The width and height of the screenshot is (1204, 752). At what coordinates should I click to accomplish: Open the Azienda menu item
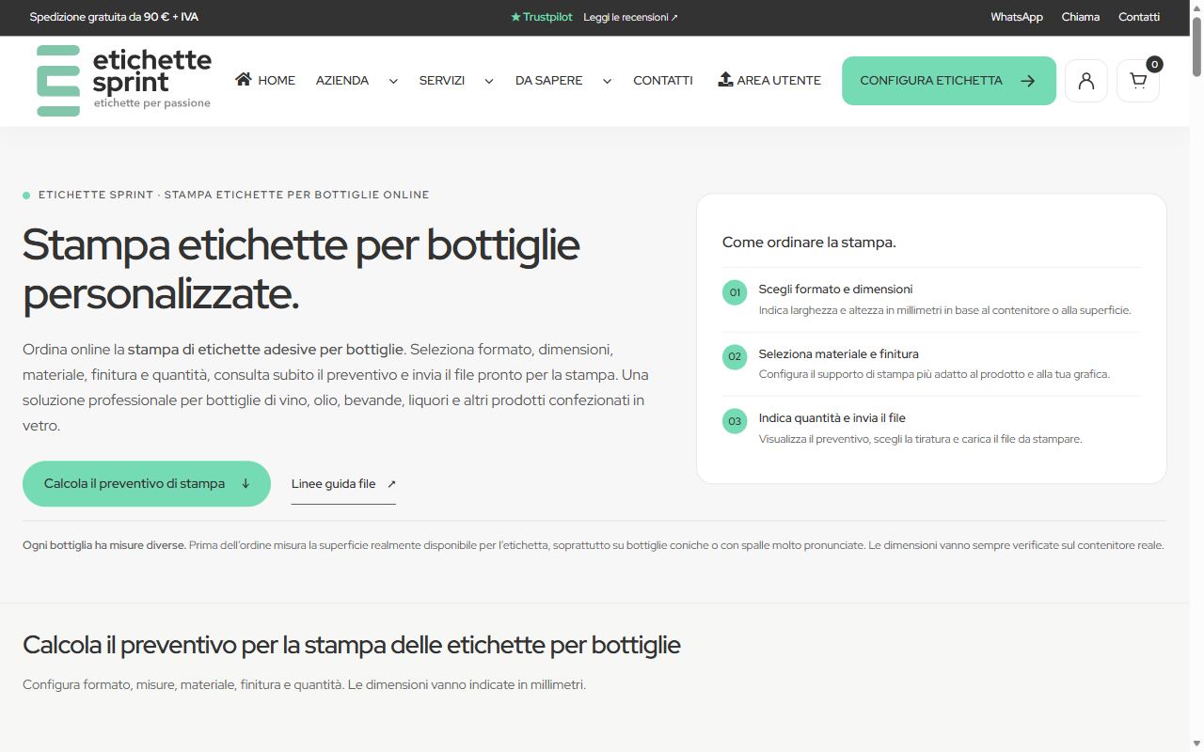click(342, 81)
